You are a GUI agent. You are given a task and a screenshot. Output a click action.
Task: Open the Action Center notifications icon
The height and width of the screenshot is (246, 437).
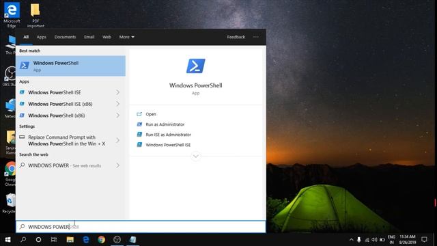(x=424, y=240)
